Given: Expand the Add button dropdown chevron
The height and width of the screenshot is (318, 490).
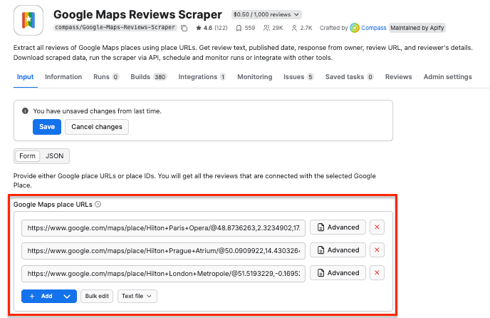Looking at the screenshot, I should click(x=67, y=296).
